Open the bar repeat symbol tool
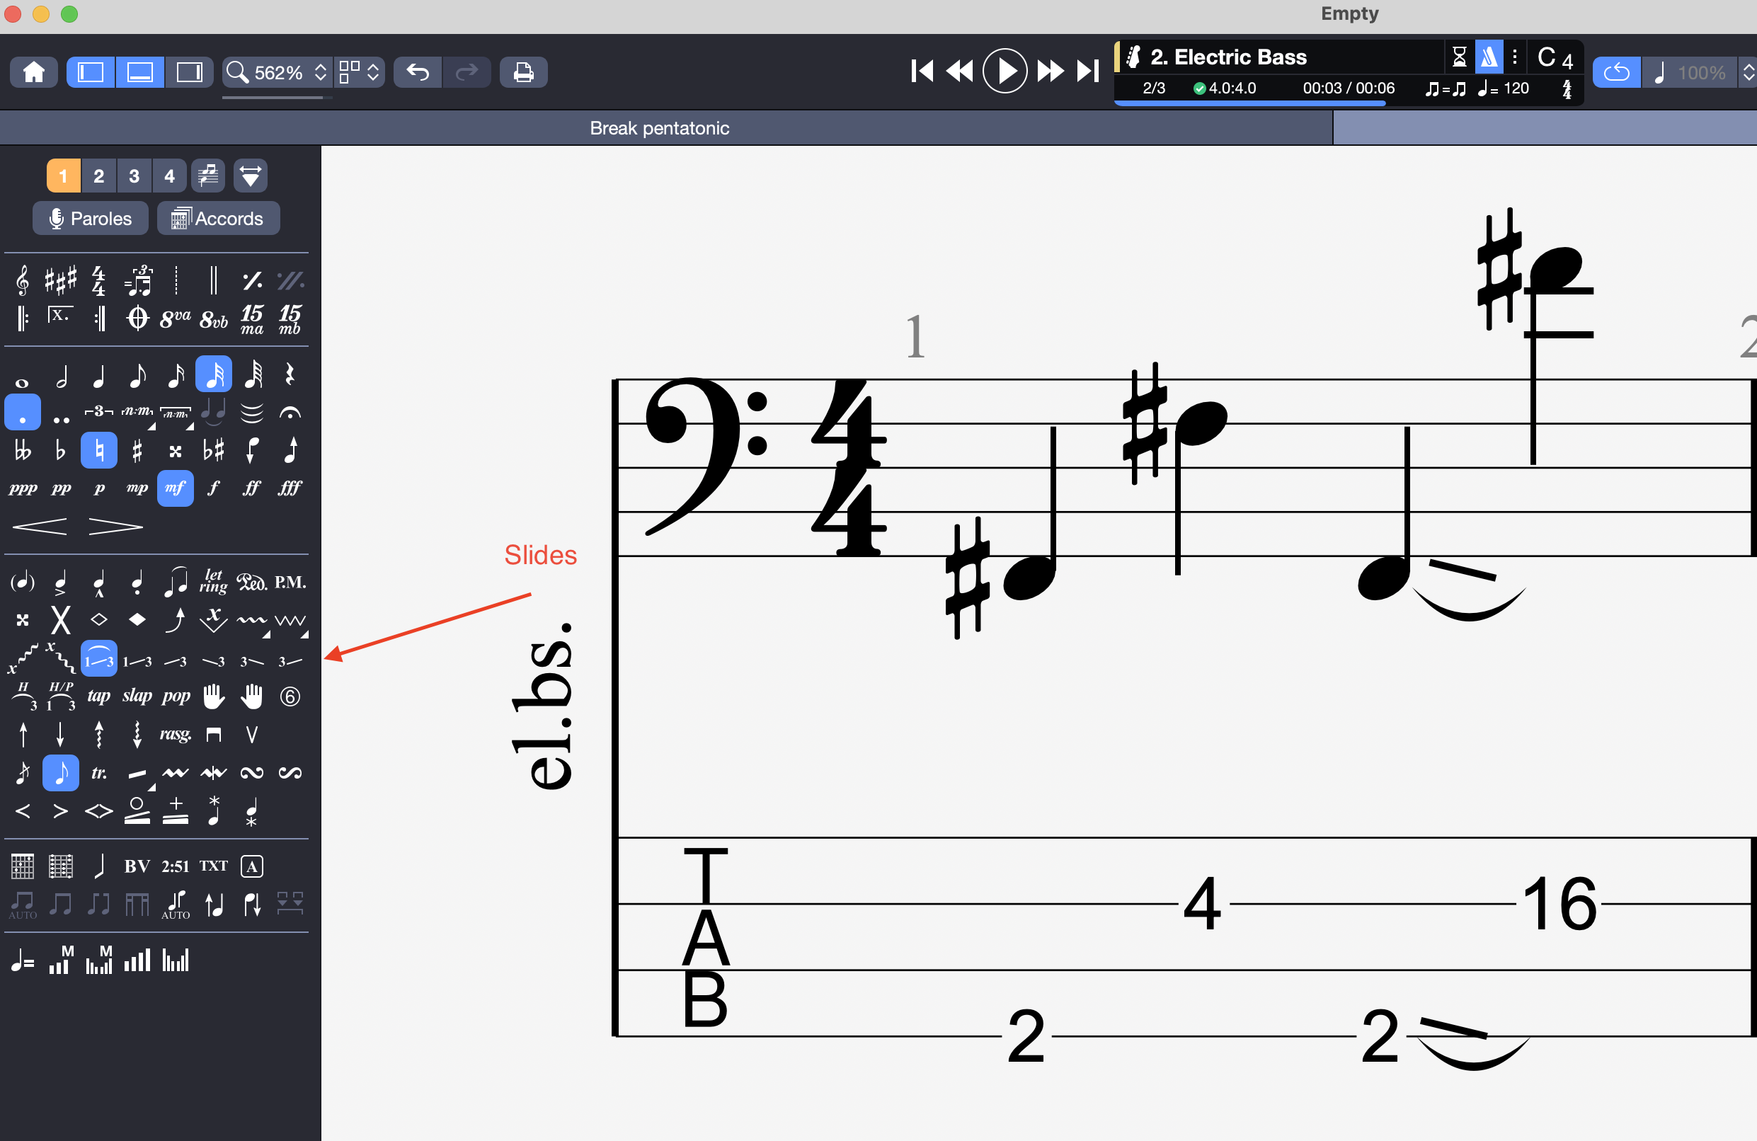This screenshot has height=1141, width=1757. (252, 280)
